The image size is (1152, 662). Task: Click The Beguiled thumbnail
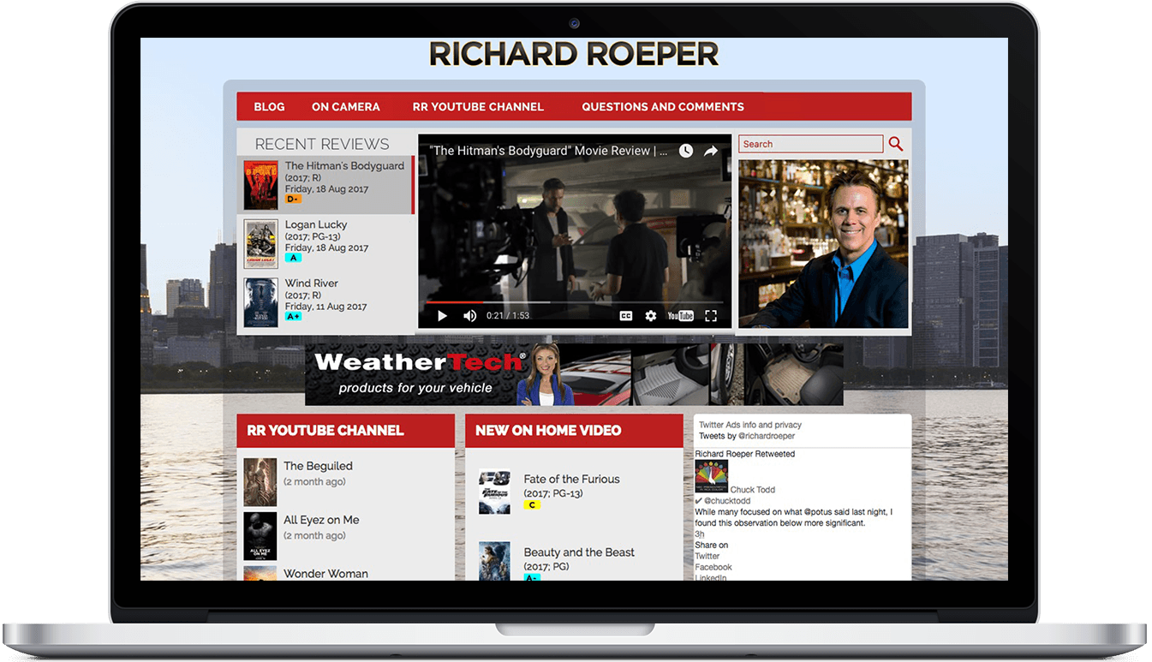[260, 482]
